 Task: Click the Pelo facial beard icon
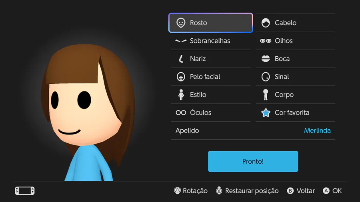[181, 77]
